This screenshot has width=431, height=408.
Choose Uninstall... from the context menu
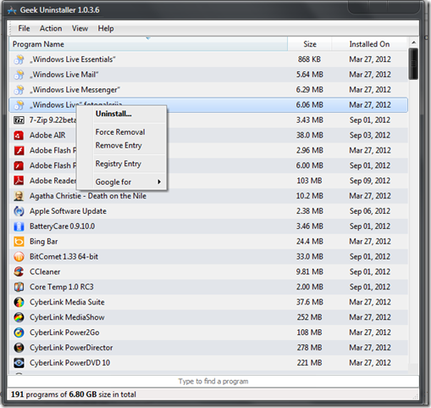[x=113, y=114]
